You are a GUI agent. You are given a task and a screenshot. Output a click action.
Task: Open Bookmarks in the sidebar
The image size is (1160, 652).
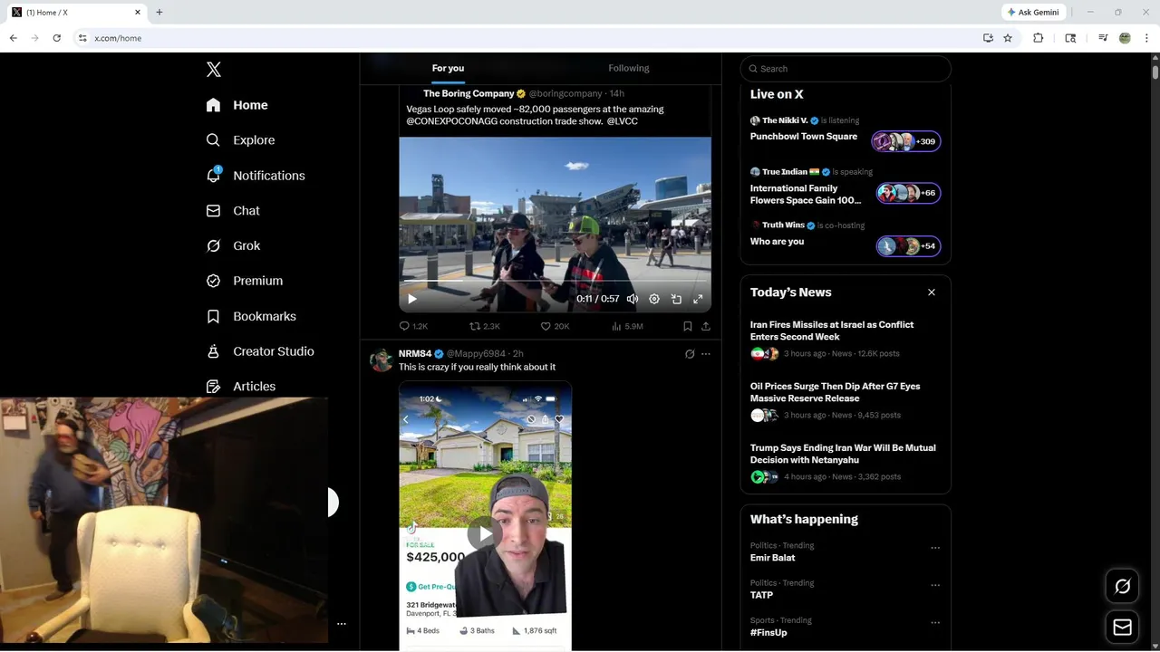click(251, 316)
